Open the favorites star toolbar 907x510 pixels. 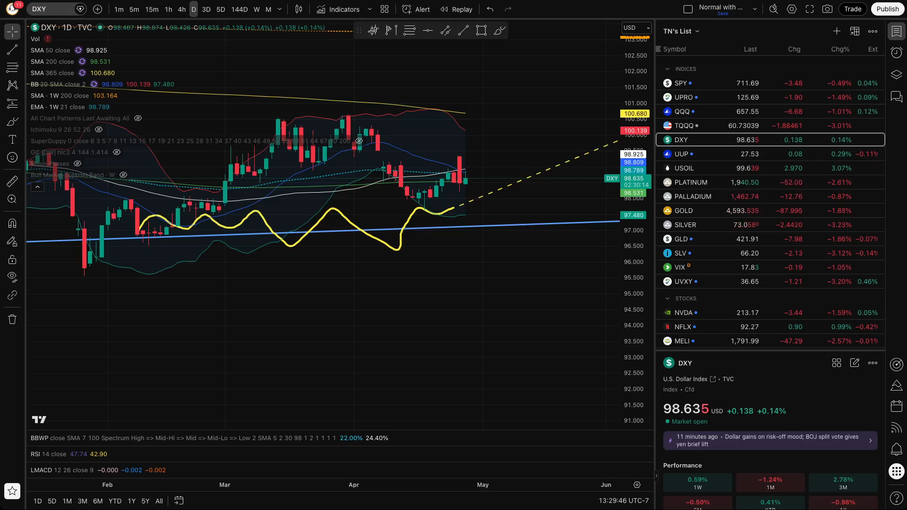[12, 491]
